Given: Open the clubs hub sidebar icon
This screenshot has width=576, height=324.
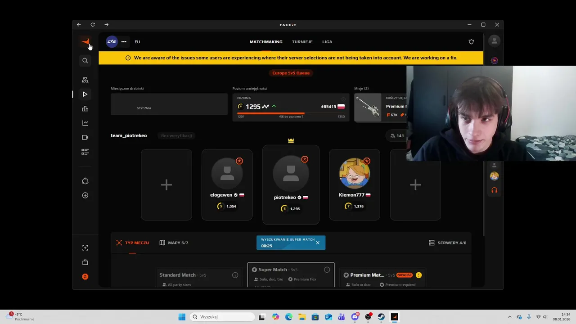Looking at the screenshot, I should (85, 181).
